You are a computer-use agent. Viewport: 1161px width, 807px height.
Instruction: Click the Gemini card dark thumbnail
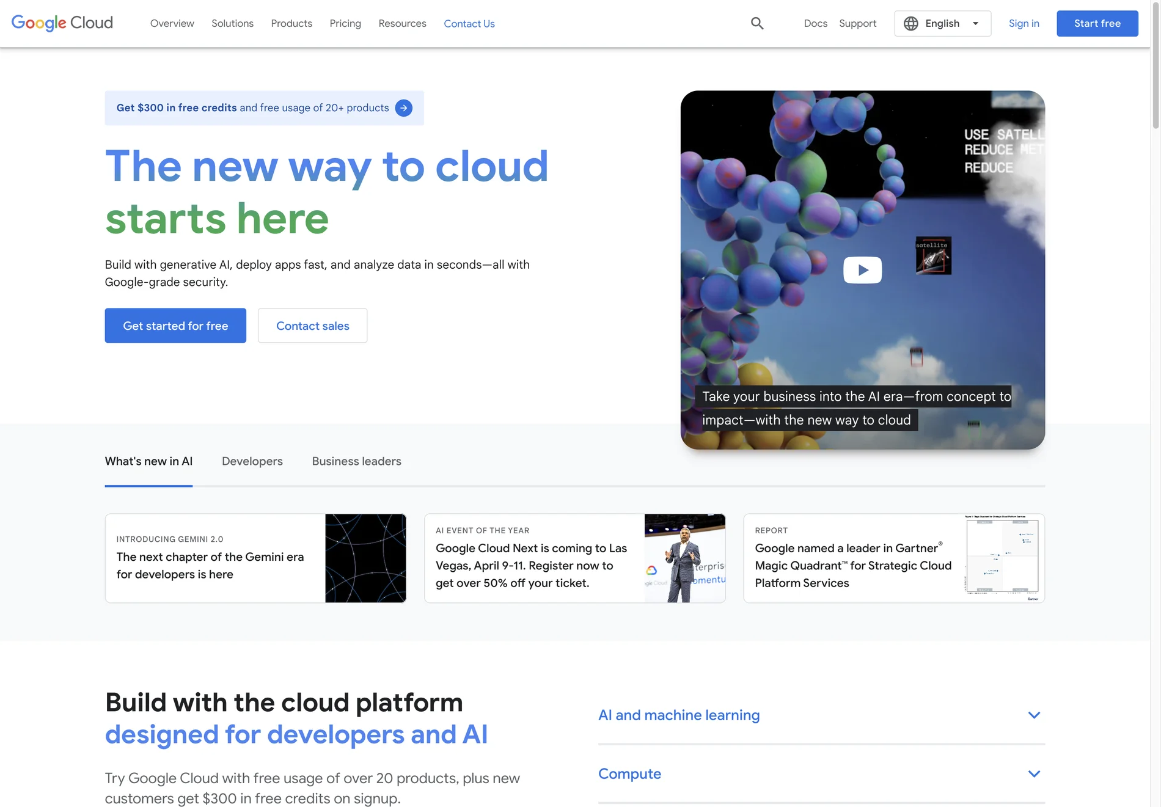pos(365,558)
